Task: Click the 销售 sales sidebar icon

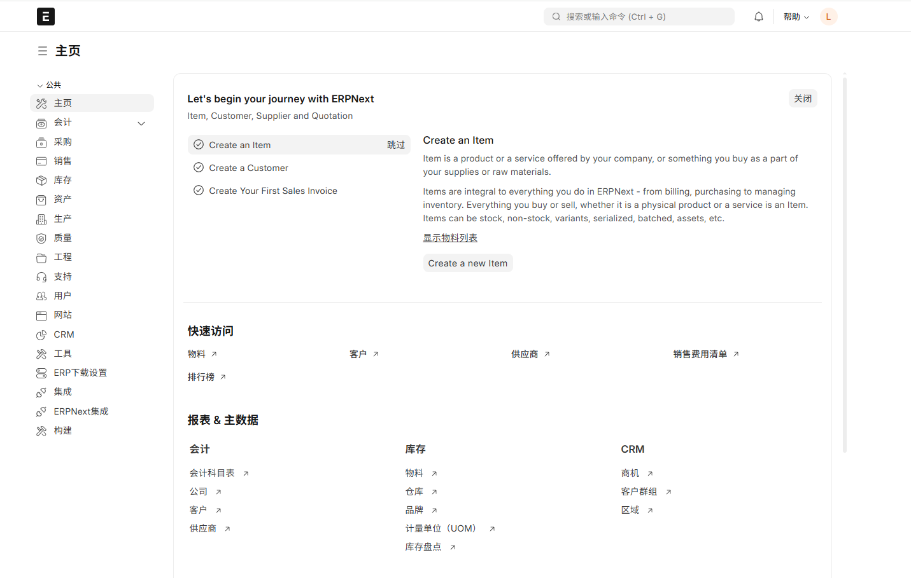Action: coord(41,161)
